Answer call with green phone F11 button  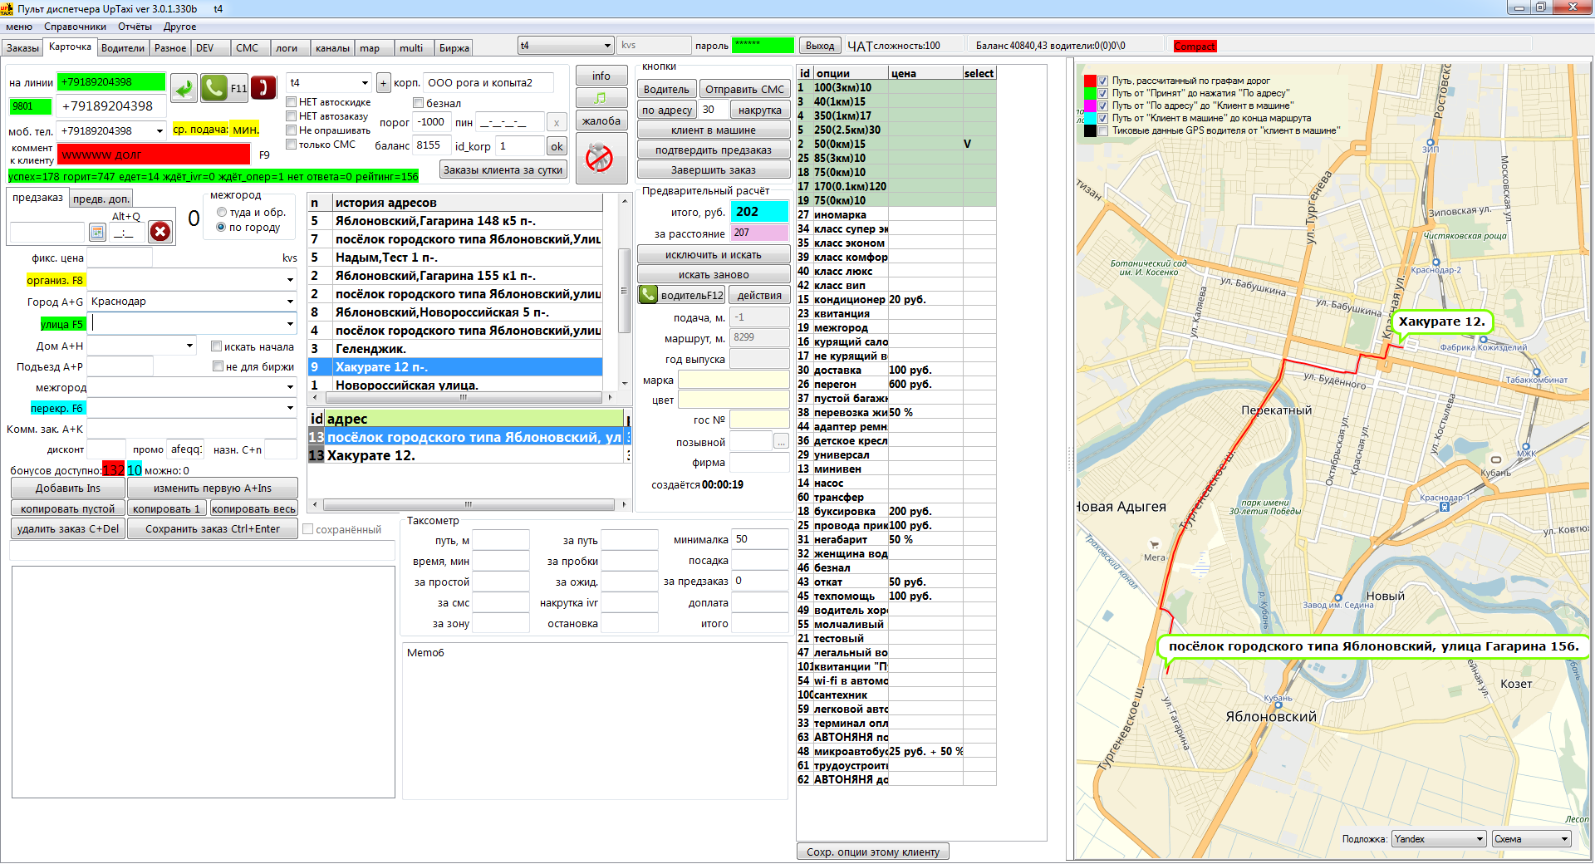[x=223, y=88]
